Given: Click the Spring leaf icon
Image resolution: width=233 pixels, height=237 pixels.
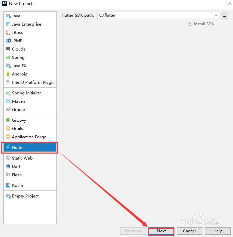Looking at the screenshot, I should click(x=8, y=58).
